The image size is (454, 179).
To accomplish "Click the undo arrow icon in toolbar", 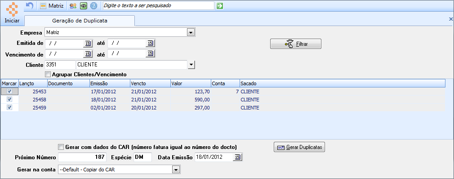I will click(x=30, y=5).
